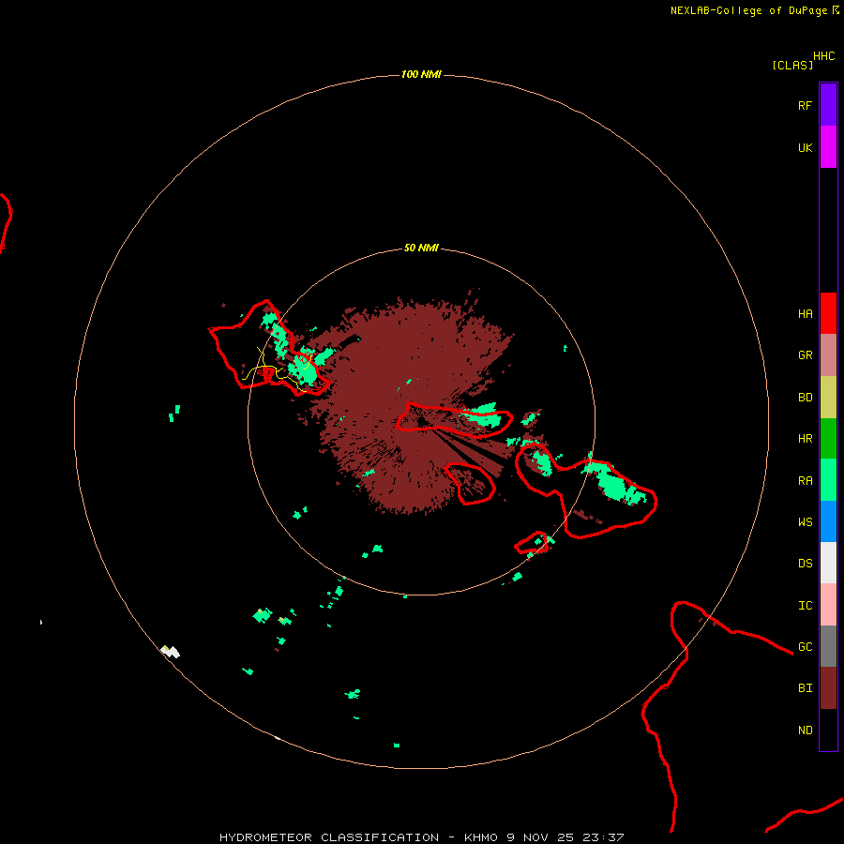Screen dimensions: 844x844
Task: Click the BD legend label
Action: pos(806,398)
